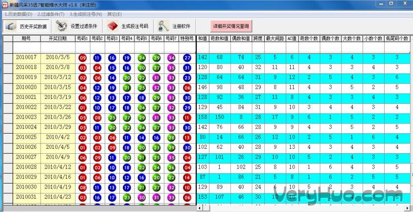
Task: Click the 低尾码个数 column header
Action: [397, 39]
